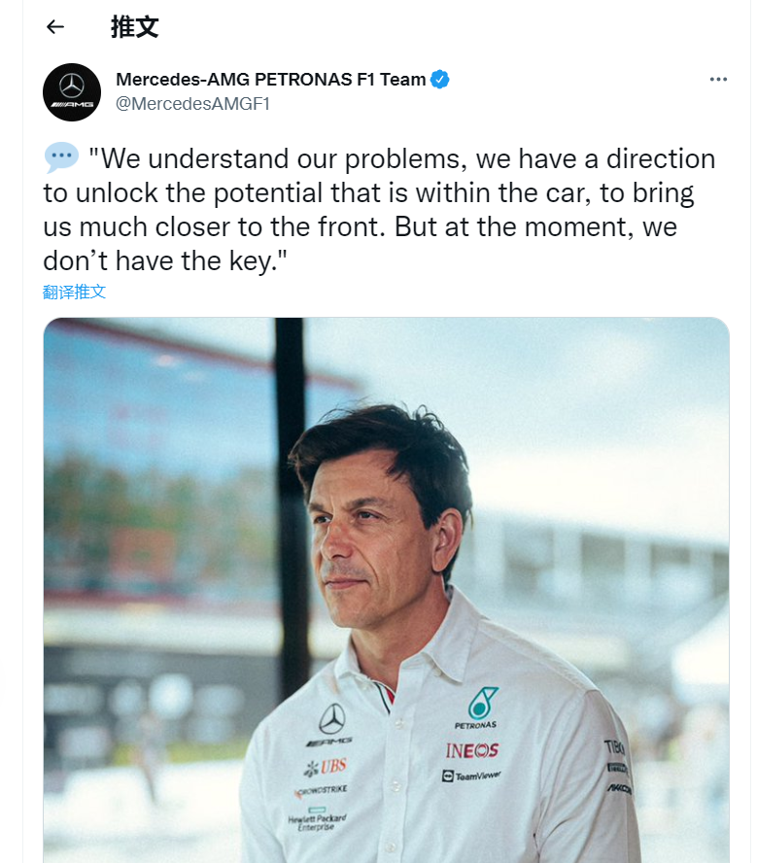Click the INEOS logo on the shirt

[472, 750]
